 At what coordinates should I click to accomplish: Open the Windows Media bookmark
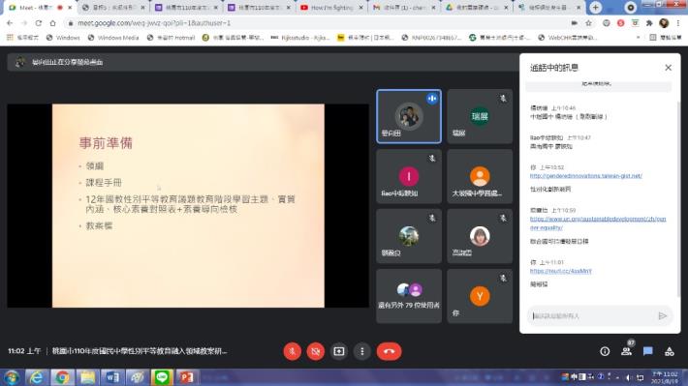point(113,38)
